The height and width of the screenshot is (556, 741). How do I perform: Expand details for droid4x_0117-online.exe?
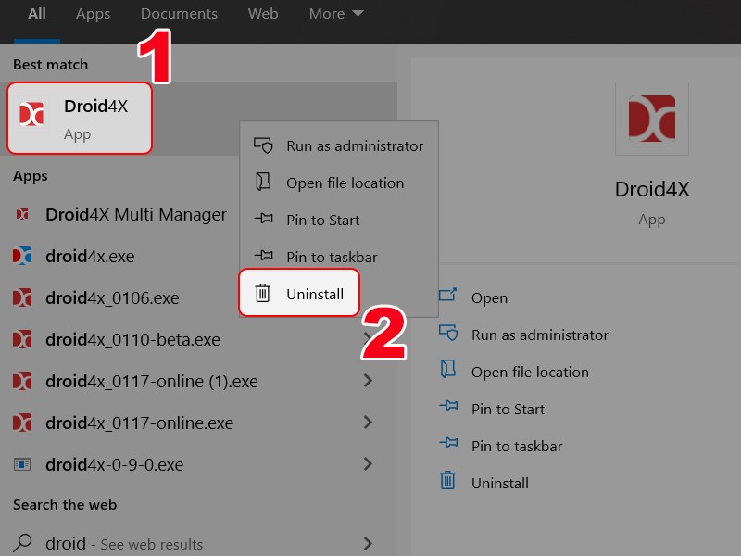[x=368, y=423]
